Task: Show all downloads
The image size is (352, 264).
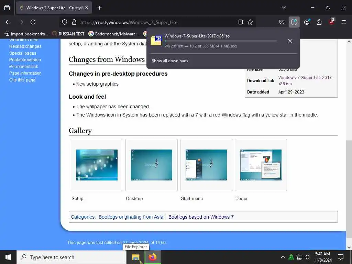Action: [170, 61]
